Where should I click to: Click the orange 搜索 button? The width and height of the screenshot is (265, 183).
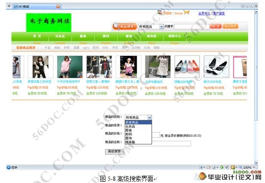[216, 26]
